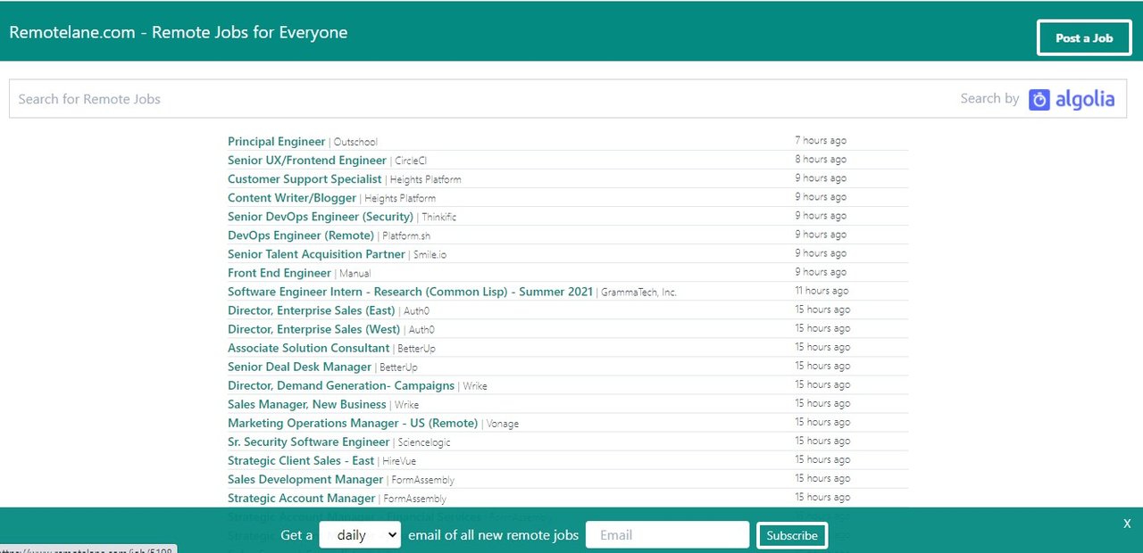Click the HireVue company label
Screen dimensions: 1143x553
(399, 461)
